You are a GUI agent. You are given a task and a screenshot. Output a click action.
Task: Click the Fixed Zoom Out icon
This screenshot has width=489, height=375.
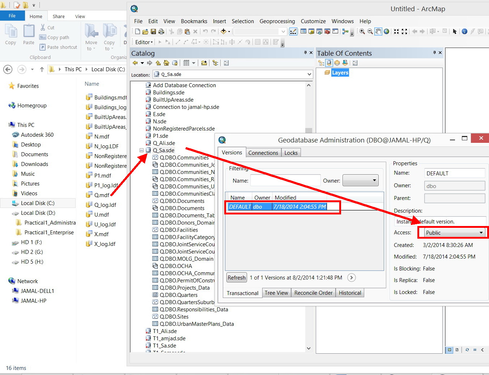404,31
